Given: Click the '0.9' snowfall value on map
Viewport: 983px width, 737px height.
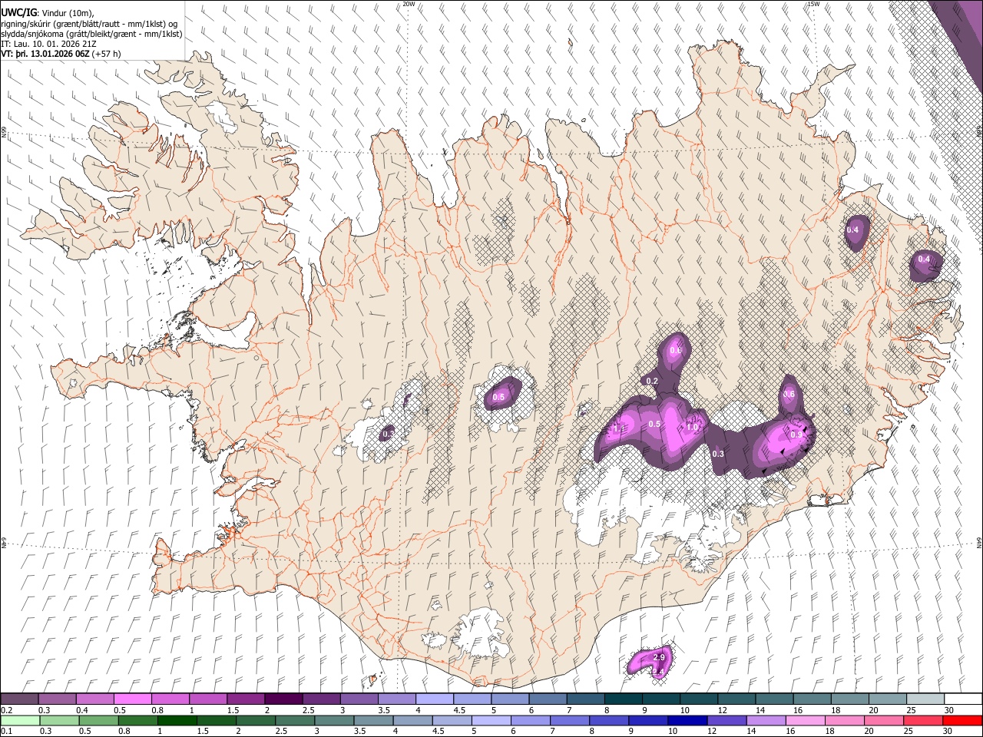Looking at the screenshot, I should tap(796, 435).
